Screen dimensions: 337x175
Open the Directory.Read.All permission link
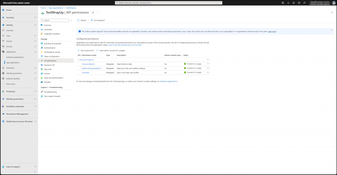[88, 64]
